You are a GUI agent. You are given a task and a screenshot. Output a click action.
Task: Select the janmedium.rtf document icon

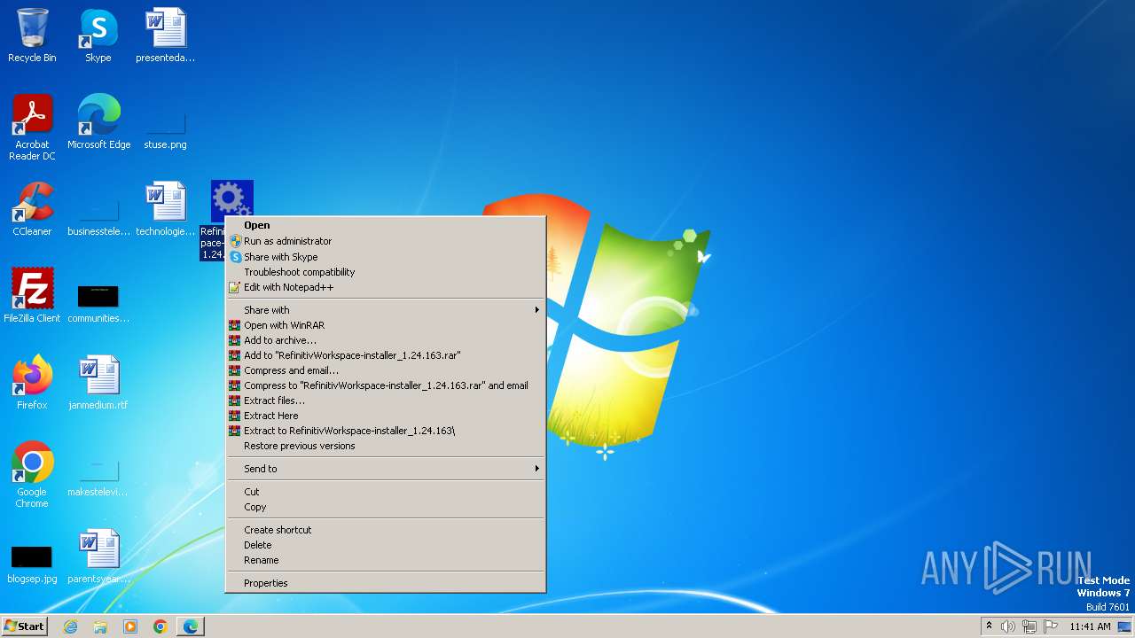point(98,382)
